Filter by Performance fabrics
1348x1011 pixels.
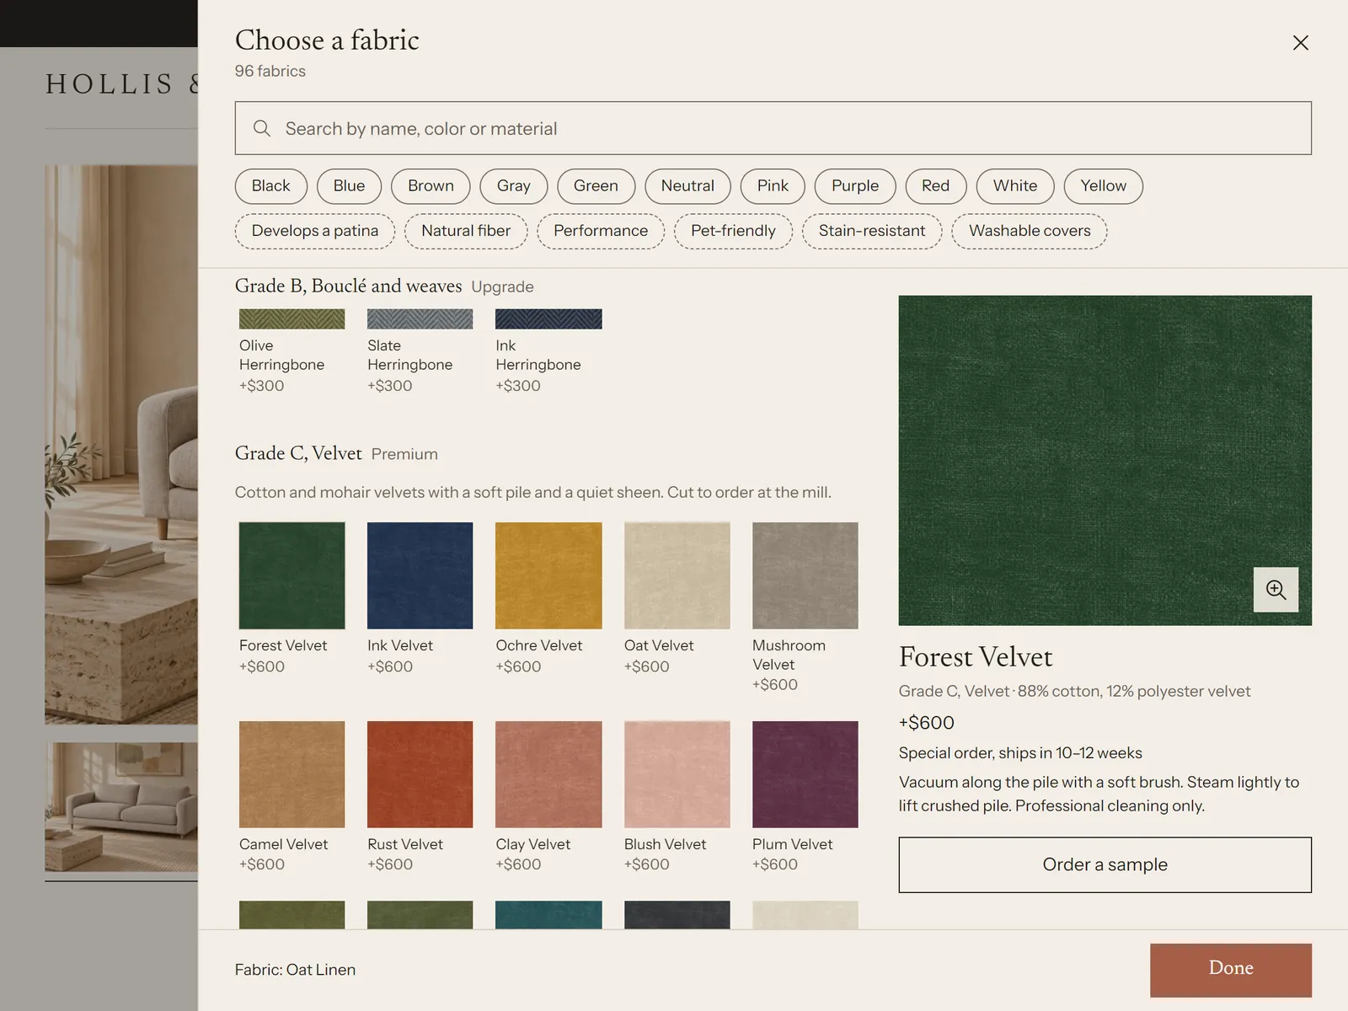[x=601, y=231]
